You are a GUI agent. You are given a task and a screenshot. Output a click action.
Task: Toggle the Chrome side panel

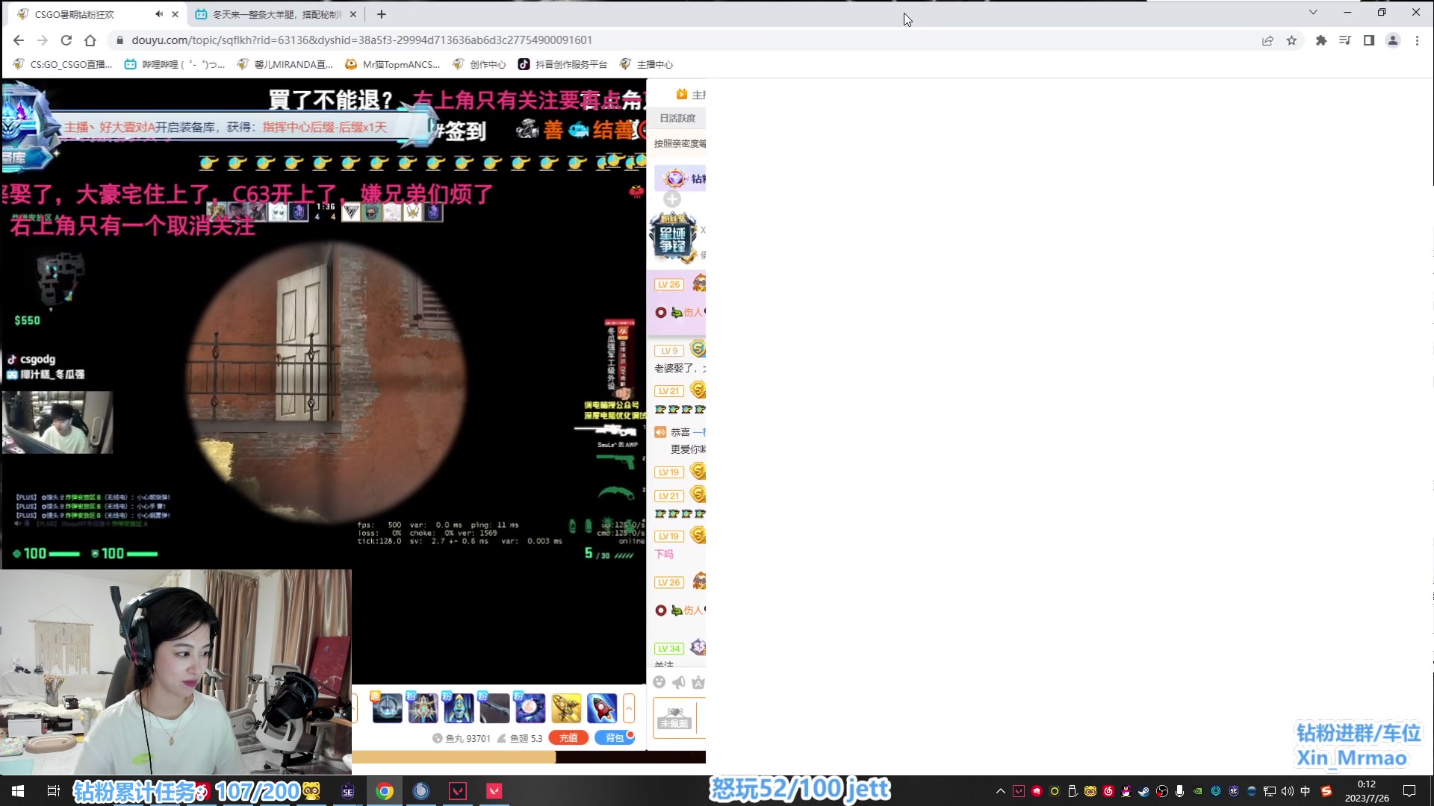coord(1369,40)
